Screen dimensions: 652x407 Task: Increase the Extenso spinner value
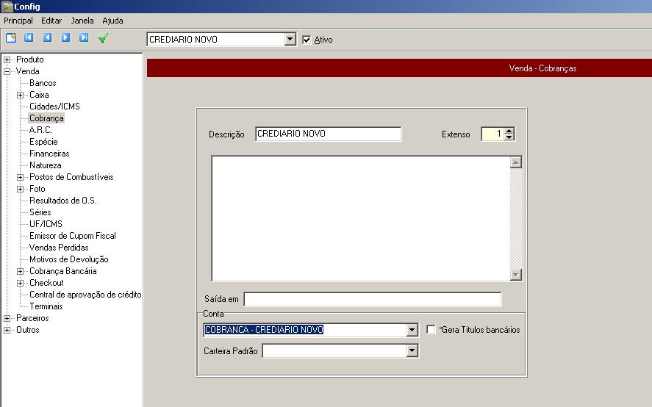(x=509, y=131)
